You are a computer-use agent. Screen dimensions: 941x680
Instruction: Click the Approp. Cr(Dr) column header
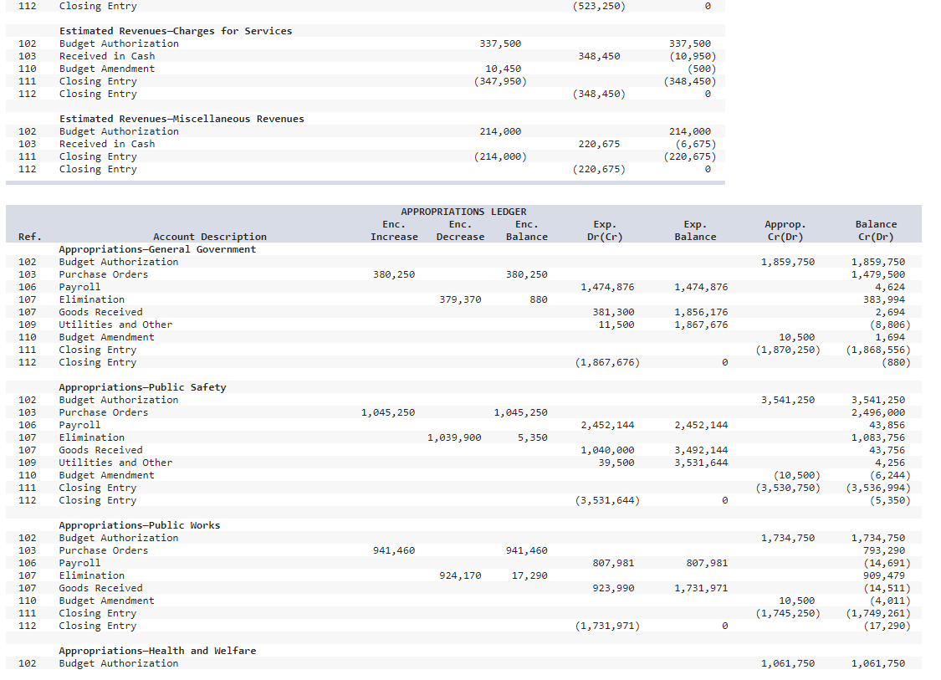click(x=785, y=230)
